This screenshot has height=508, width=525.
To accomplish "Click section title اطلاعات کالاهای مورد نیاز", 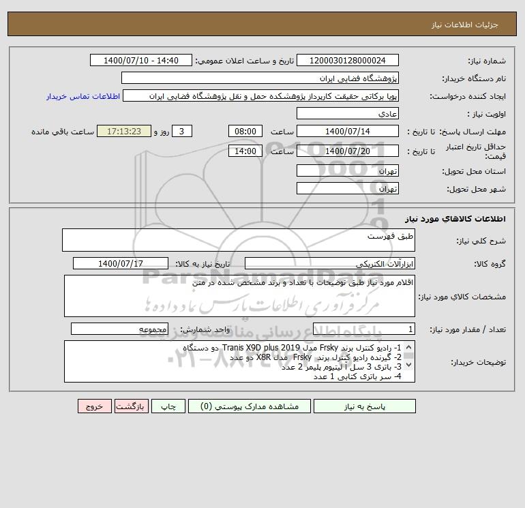I will (x=455, y=219).
